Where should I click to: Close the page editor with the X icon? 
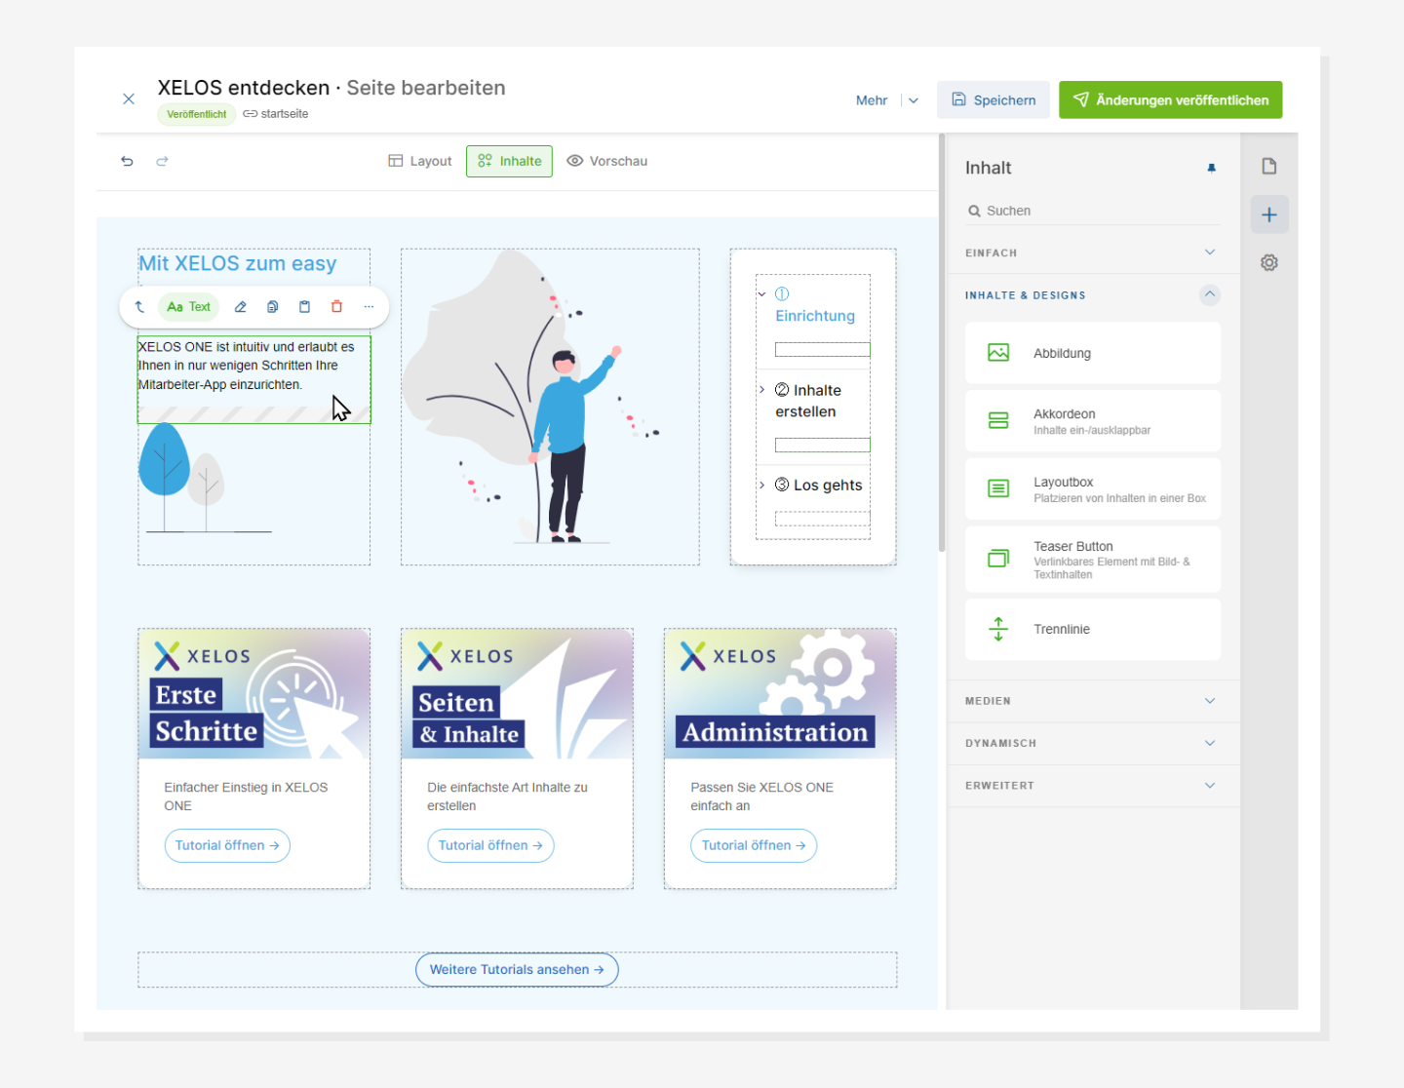tap(129, 98)
